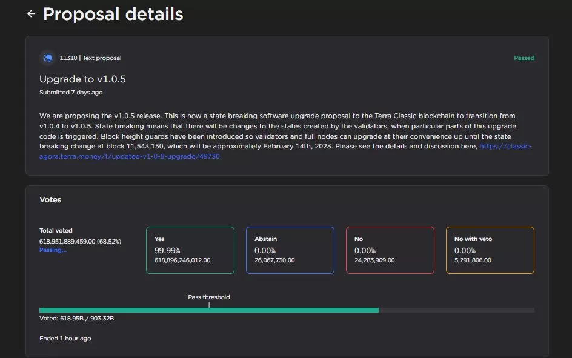Click the Ended 1 hour ago text
This screenshot has height=358, width=572.
click(x=65, y=338)
